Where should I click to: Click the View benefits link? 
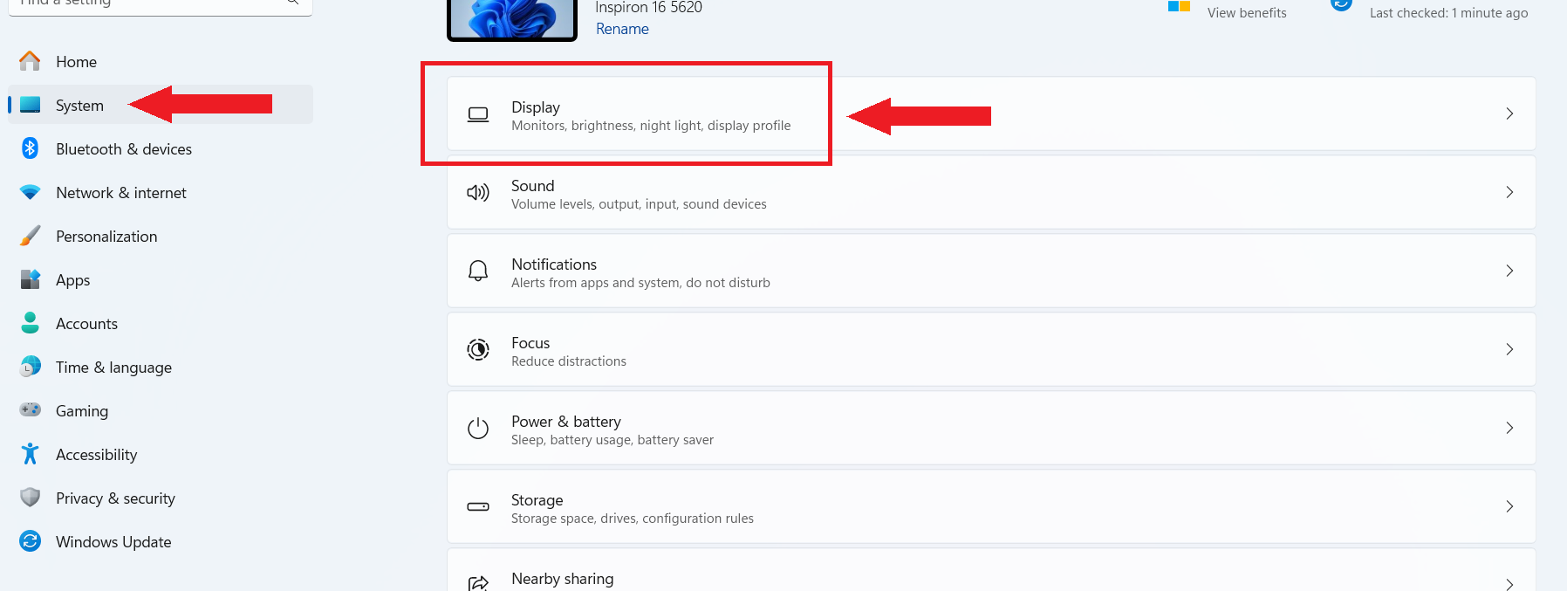1246,13
